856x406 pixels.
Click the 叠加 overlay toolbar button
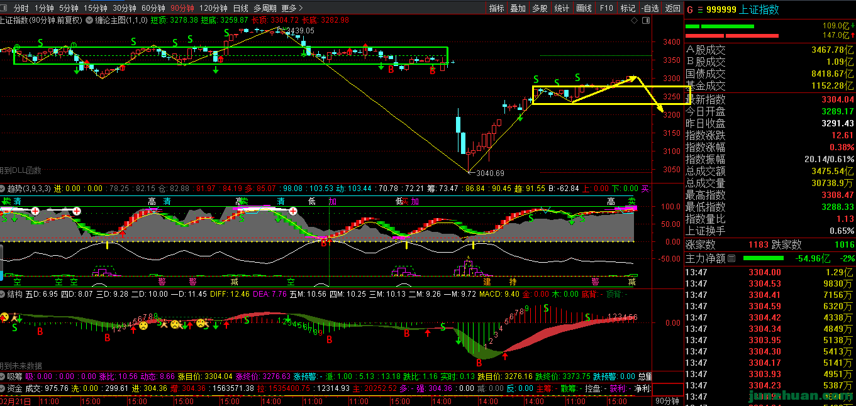[x=518, y=8]
